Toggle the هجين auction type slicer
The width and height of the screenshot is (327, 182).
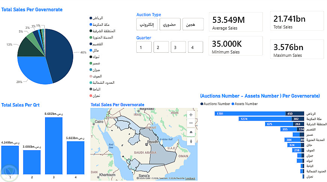point(193,24)
